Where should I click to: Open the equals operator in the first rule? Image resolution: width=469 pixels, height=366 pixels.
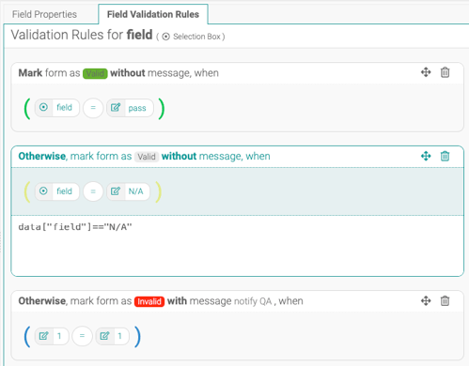tap(93, 108)
